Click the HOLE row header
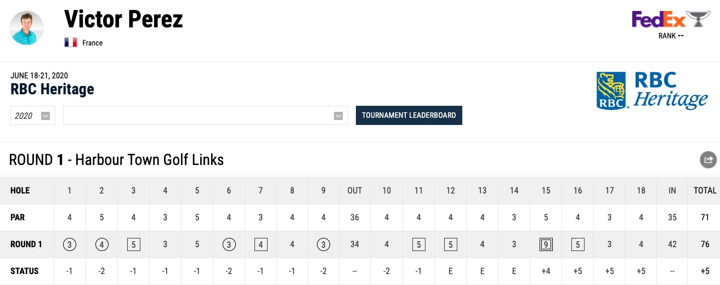Screen dimensions: 720x285 pyautogui.click(x=20, y=190)
